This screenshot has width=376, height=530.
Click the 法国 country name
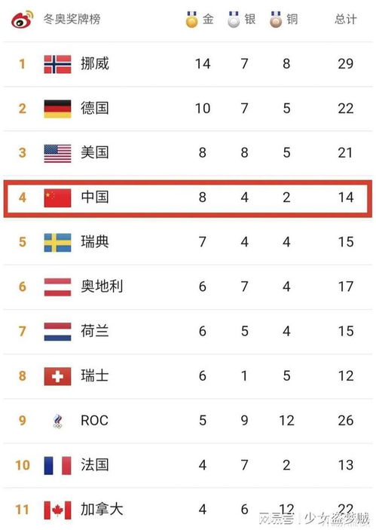coord(95,464)
